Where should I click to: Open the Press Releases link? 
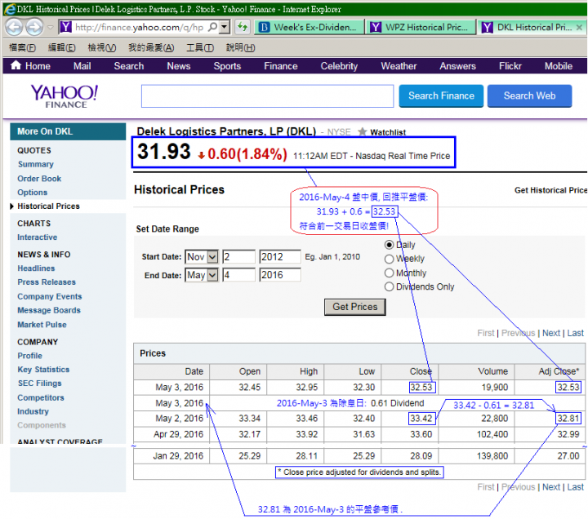(x=47, y=282)
